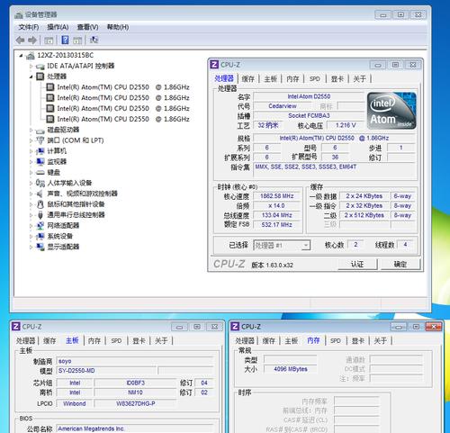The width and height of the screenshot is (450, 433).
Task: Open the 操作(A) menu
Action: coord(58,27)
